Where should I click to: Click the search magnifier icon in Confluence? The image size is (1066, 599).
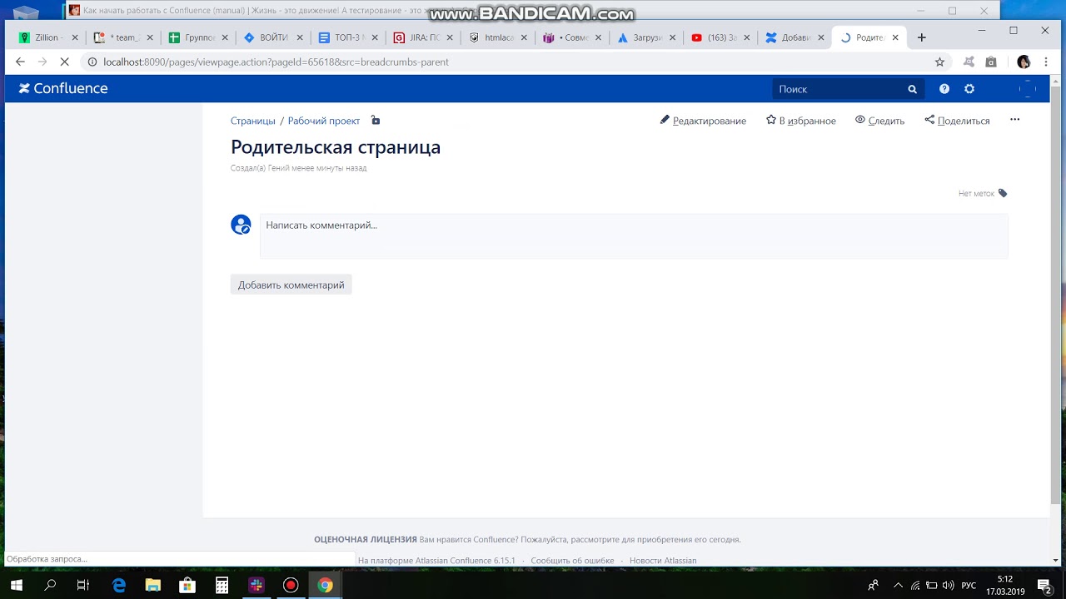912,89
